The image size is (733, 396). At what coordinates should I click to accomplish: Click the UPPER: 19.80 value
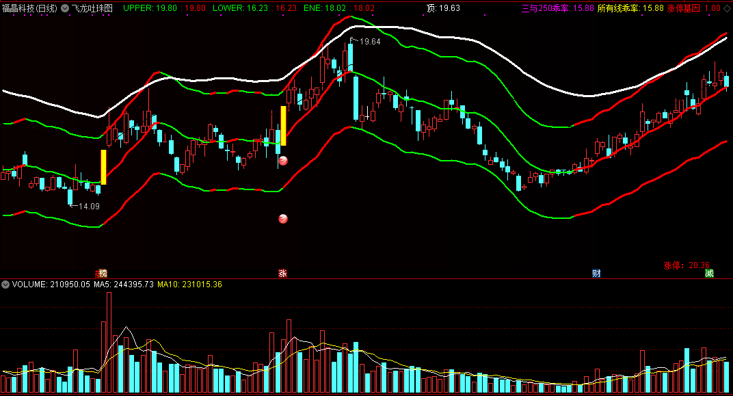150,8
